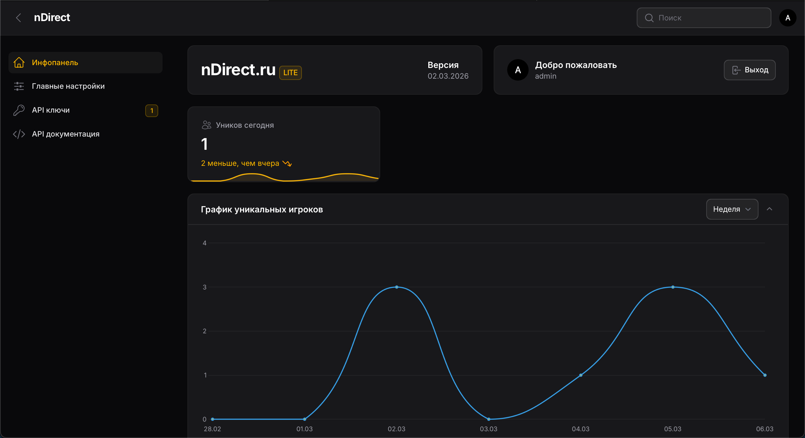Click the magnifier icon in search bar
The height and width of the screenshot is (438, 805).
tap(649, 18)
